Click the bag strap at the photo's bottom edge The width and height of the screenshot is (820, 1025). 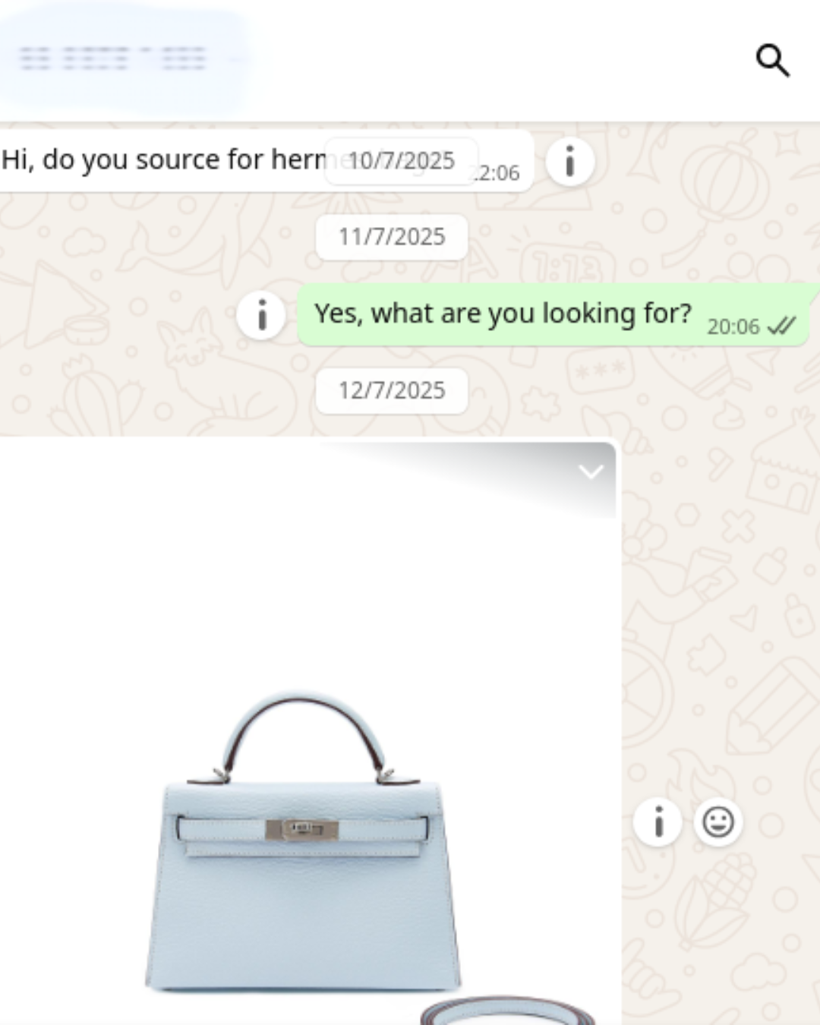509,1011
